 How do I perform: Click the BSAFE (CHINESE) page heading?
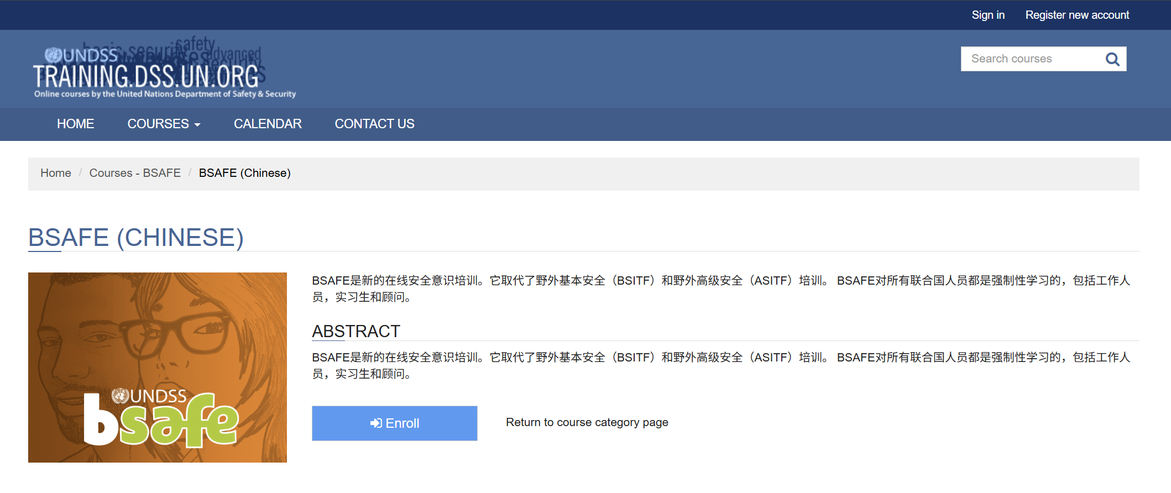tap(136, 238)
